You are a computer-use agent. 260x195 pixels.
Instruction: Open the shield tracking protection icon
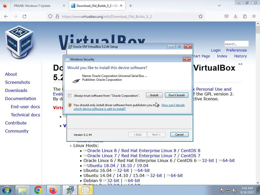tap(50, 16)
